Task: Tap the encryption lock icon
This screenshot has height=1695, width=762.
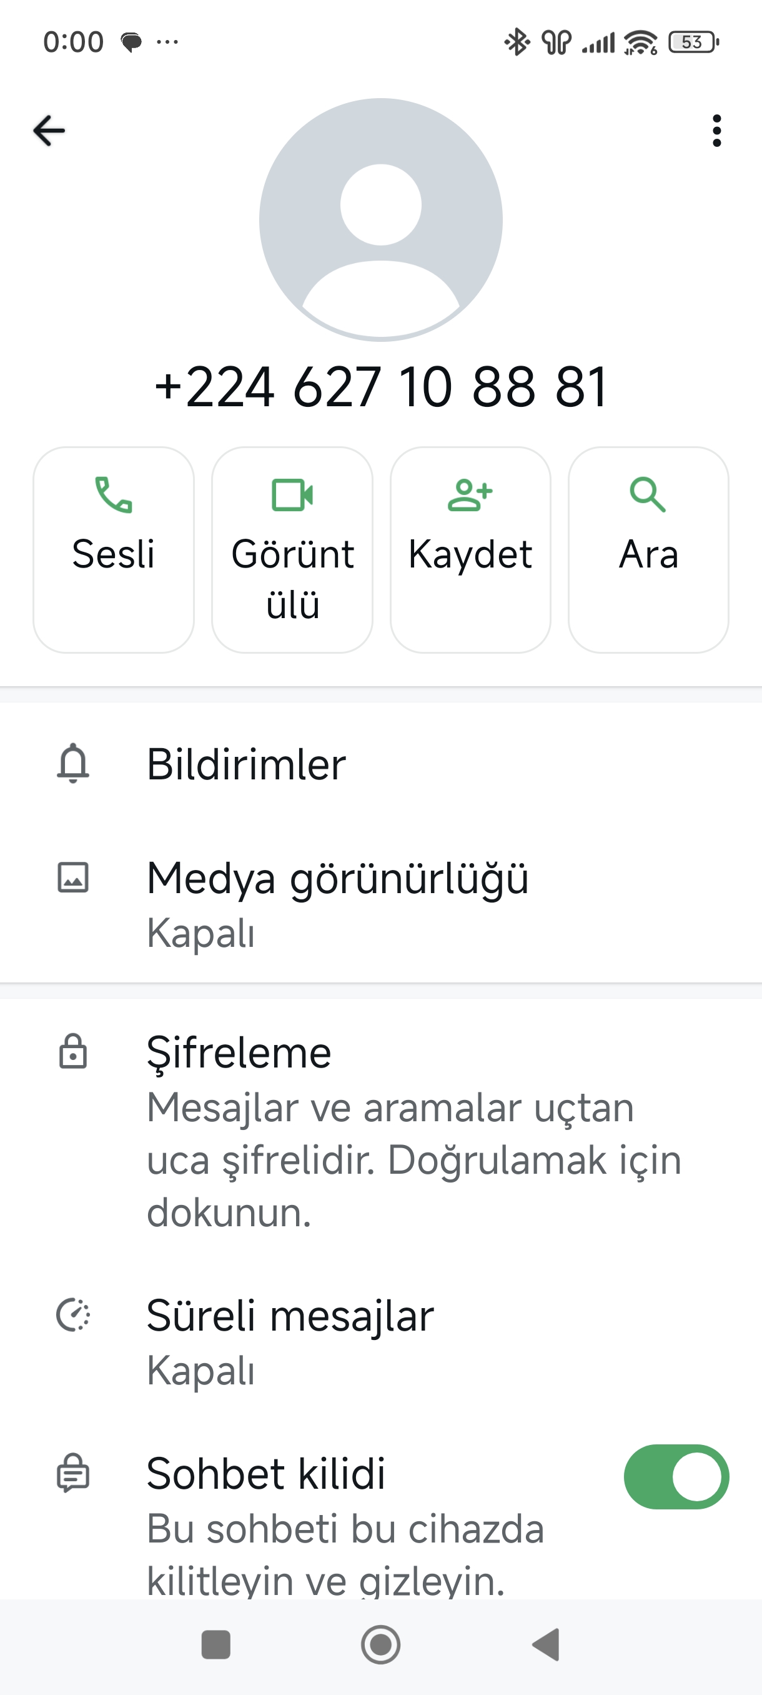Action: pos(73,1051)
